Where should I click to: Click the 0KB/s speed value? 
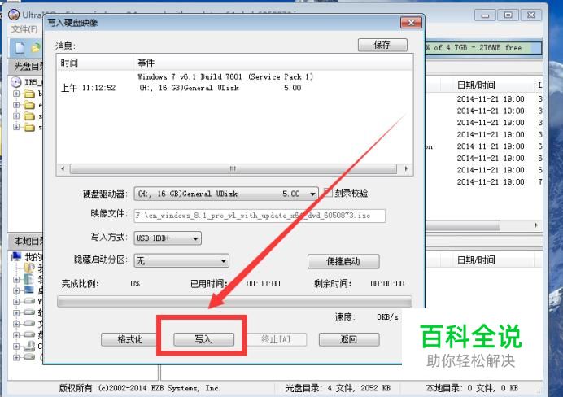point(387,317)
